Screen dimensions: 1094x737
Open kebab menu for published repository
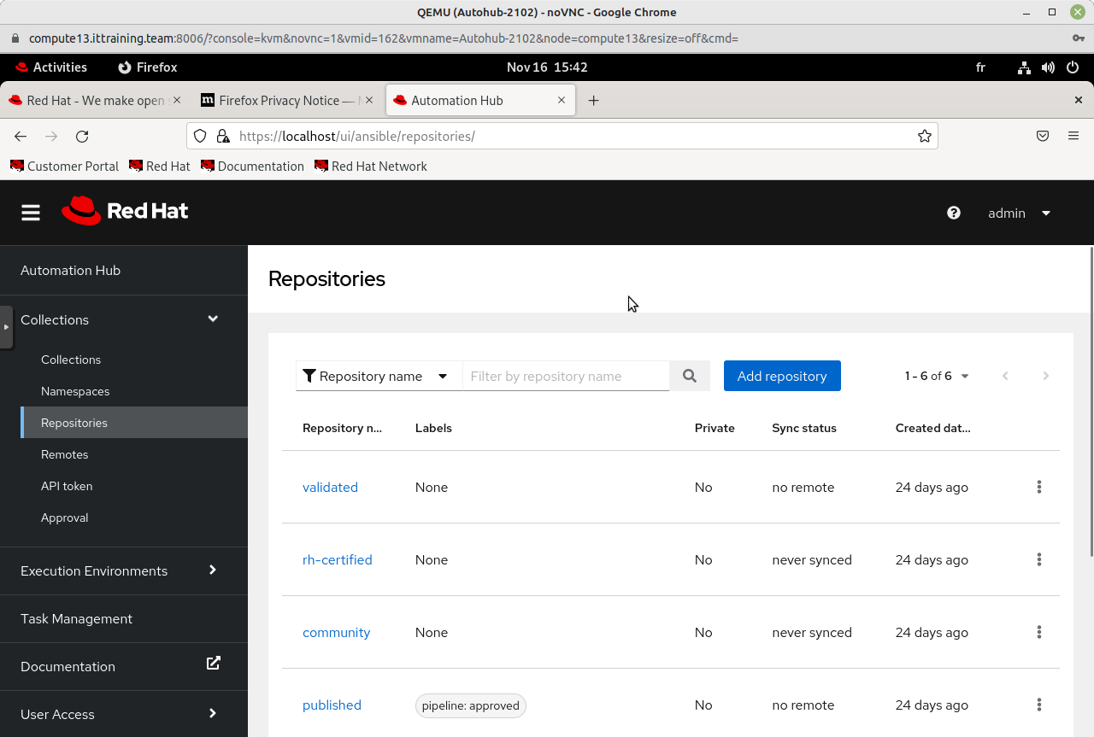tap(1039, 705)
